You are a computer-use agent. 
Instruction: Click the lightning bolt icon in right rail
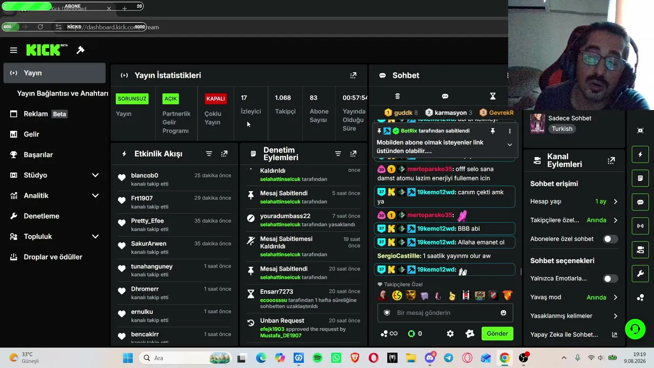[x=640, y=154]
